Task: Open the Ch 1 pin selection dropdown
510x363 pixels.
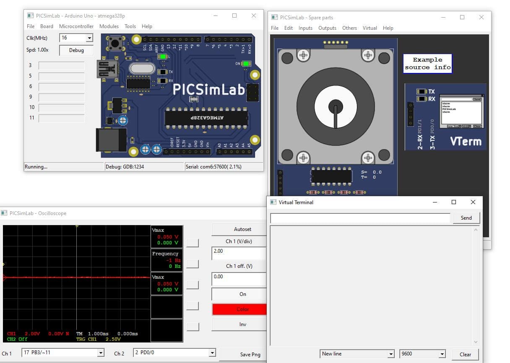Action: pos(100,353)
